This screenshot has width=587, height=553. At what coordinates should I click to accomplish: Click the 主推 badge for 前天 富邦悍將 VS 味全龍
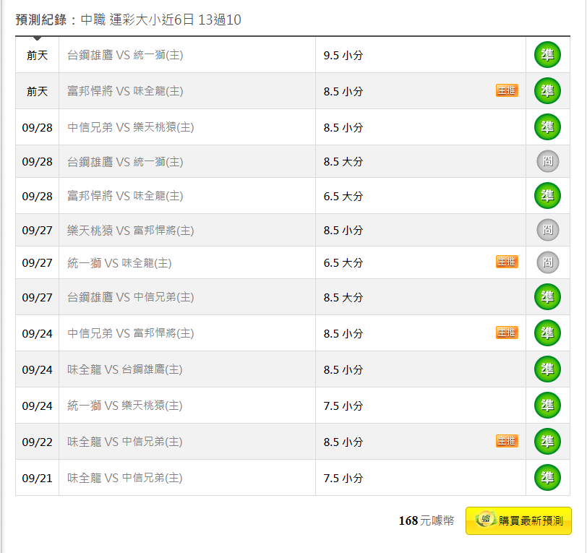click(507, 90)
